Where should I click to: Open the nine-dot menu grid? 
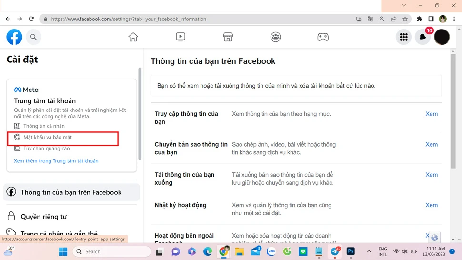coord(404,37)
